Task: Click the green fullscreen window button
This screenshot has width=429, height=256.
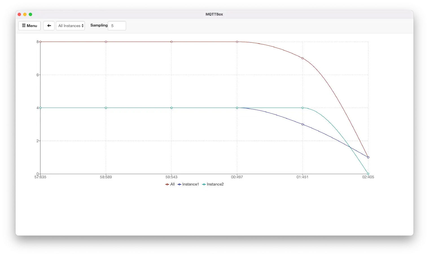Action: [x=30, y=14]
